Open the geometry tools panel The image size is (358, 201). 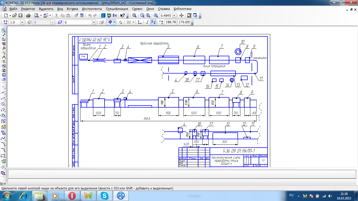coord(3,30)
